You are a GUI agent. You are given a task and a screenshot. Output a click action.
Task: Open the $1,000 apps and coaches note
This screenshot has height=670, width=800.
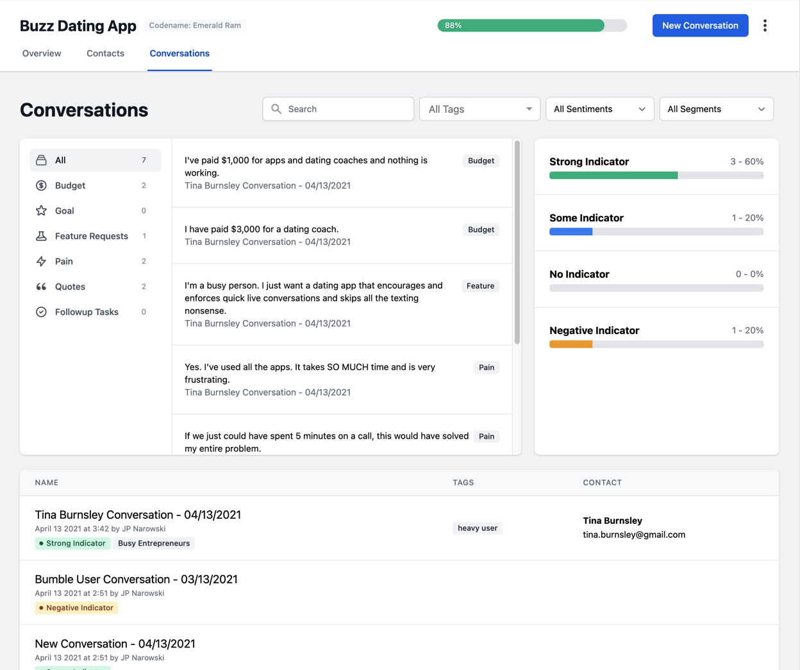tap(342, 173)
